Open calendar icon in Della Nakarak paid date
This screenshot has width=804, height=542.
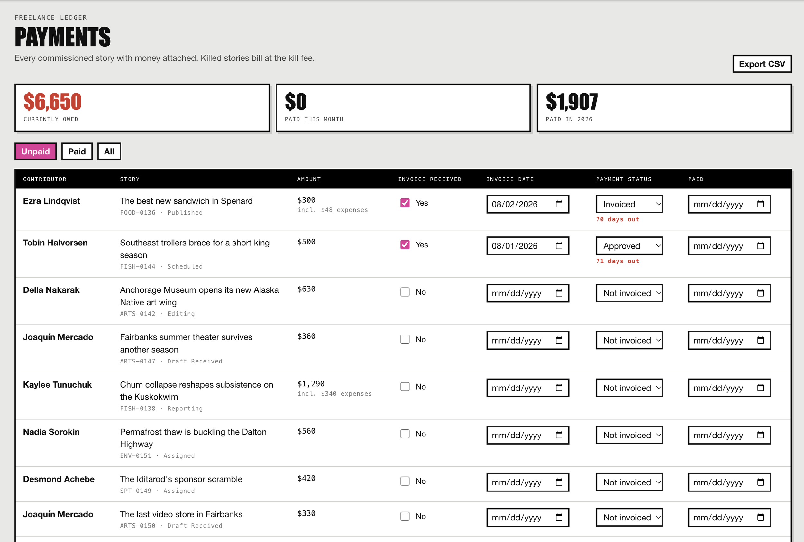pos(761,293)
